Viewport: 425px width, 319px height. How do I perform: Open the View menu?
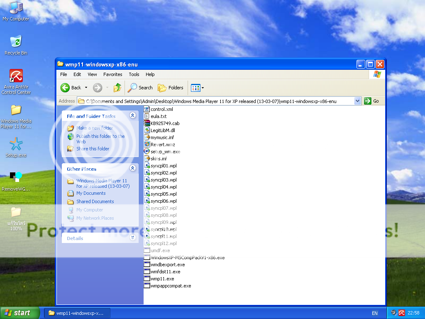click(x=92, y=74)
